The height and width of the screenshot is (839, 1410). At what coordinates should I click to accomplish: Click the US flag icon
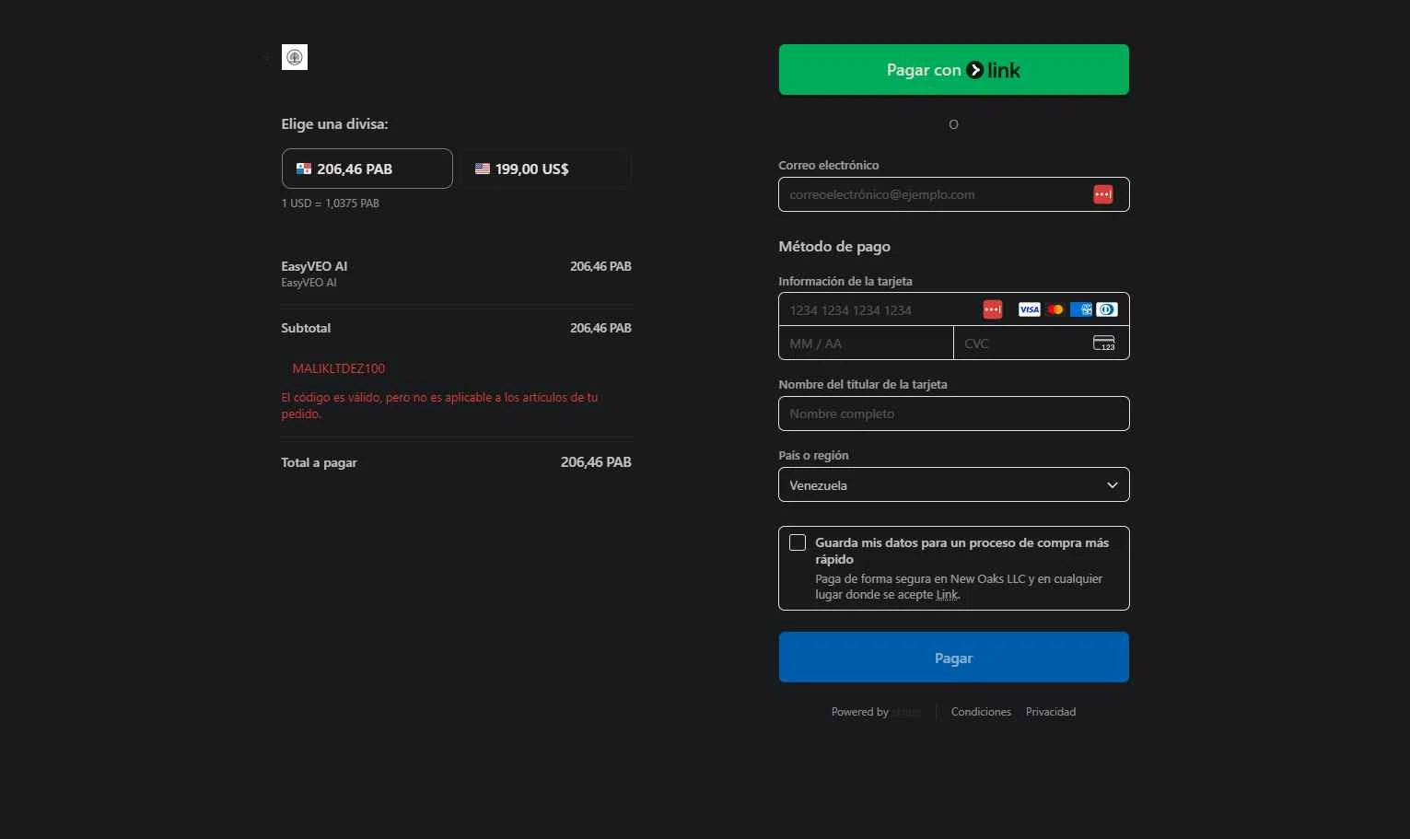pos(483,169)
